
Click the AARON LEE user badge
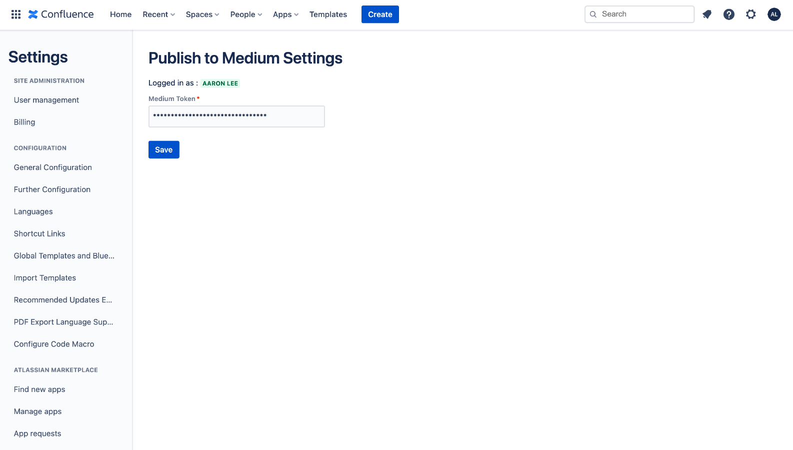pos(220,83)
